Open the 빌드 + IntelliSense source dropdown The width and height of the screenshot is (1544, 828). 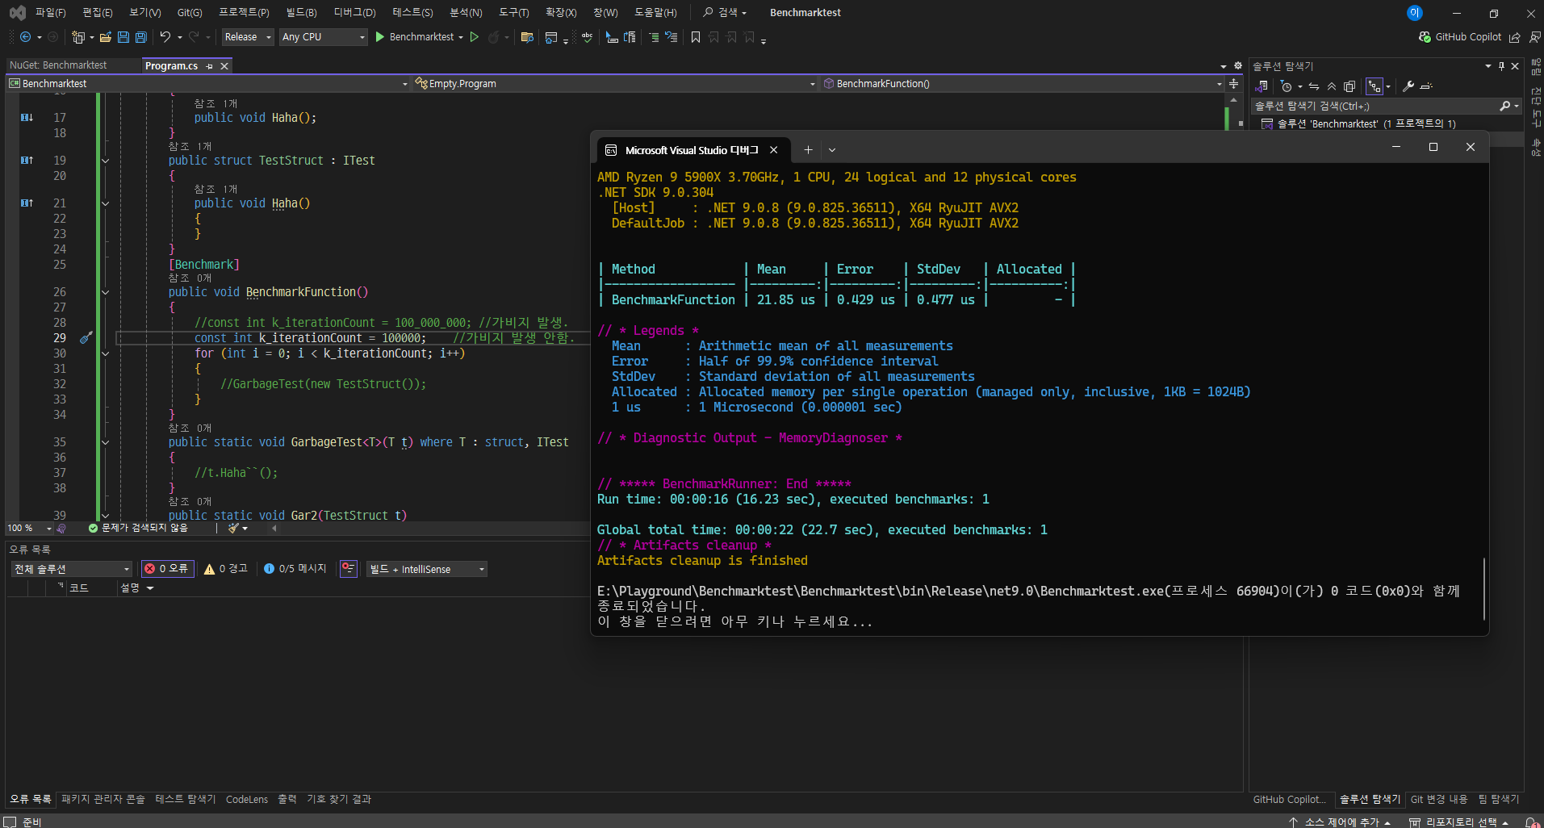pyautogui.click(x=427, y=569)
